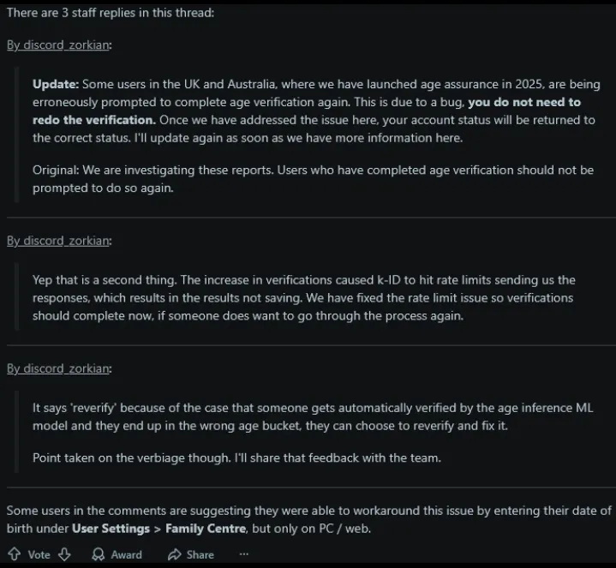Open first 'By discord_zorkian' link above Update reply
616x568 pixels.
[58, 45]
